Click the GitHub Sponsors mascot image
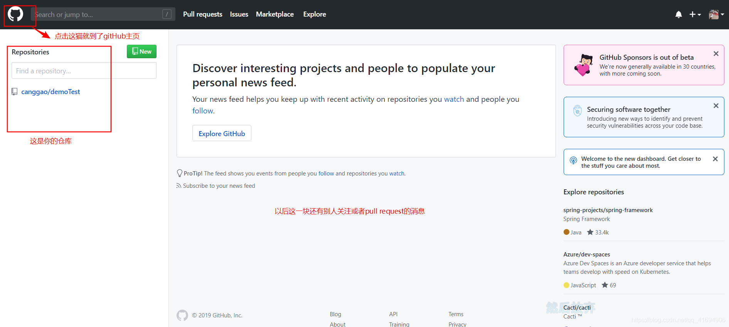The height and width of the screenshot is (327, 729). [x=584, y=65]
